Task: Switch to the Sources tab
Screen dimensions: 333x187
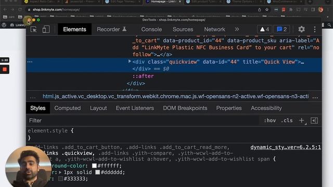Action: coord(183,29)
